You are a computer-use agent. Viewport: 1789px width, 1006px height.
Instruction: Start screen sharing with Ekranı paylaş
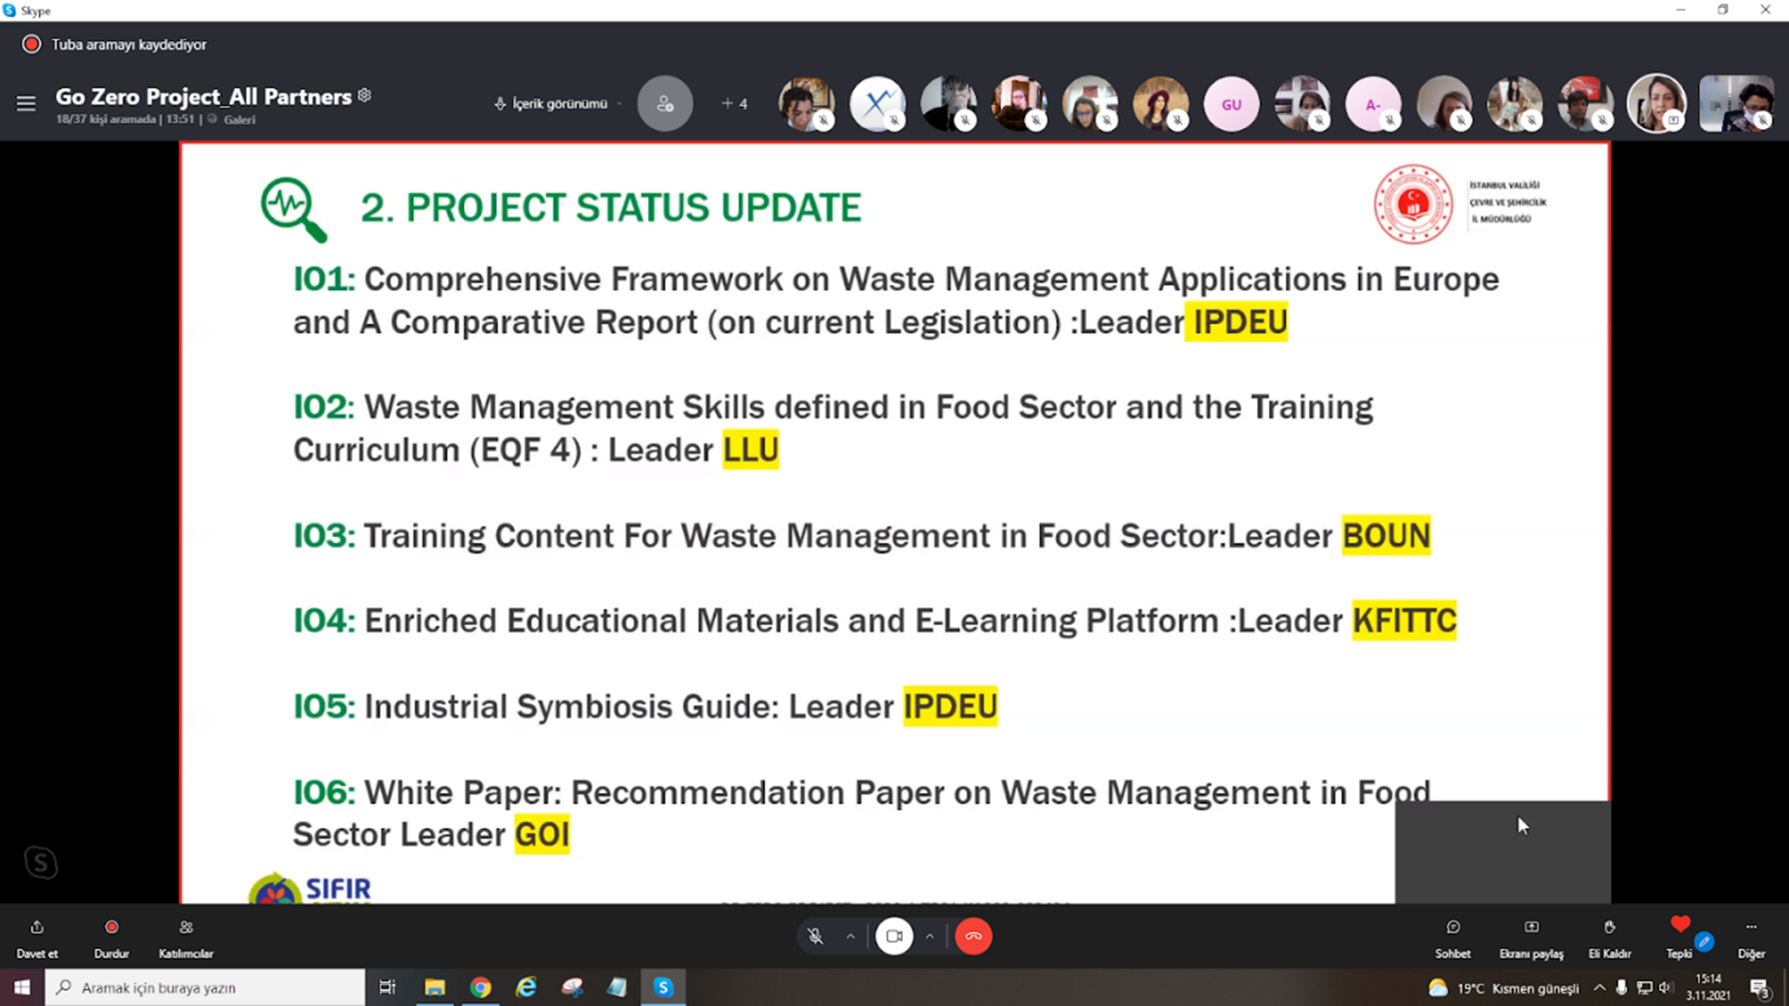pyautogui.click(x=1531, y=927)
